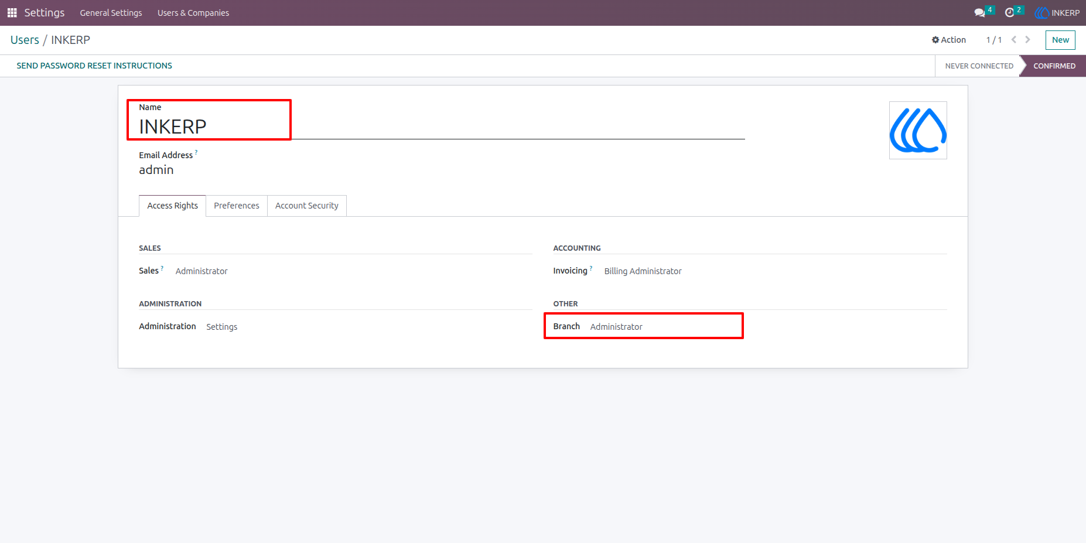Click the INKERP breadcrumb text
This screenshot has width=1086, height=543.
coord(70,40)
